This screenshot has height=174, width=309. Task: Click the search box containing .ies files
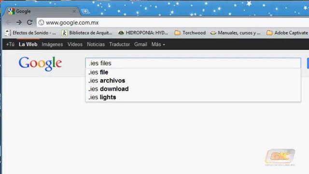pyautogui.click(x=193, y=63)
